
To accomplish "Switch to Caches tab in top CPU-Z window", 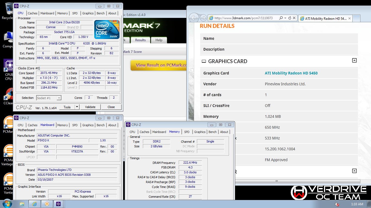I will click(x=33, y=13).
